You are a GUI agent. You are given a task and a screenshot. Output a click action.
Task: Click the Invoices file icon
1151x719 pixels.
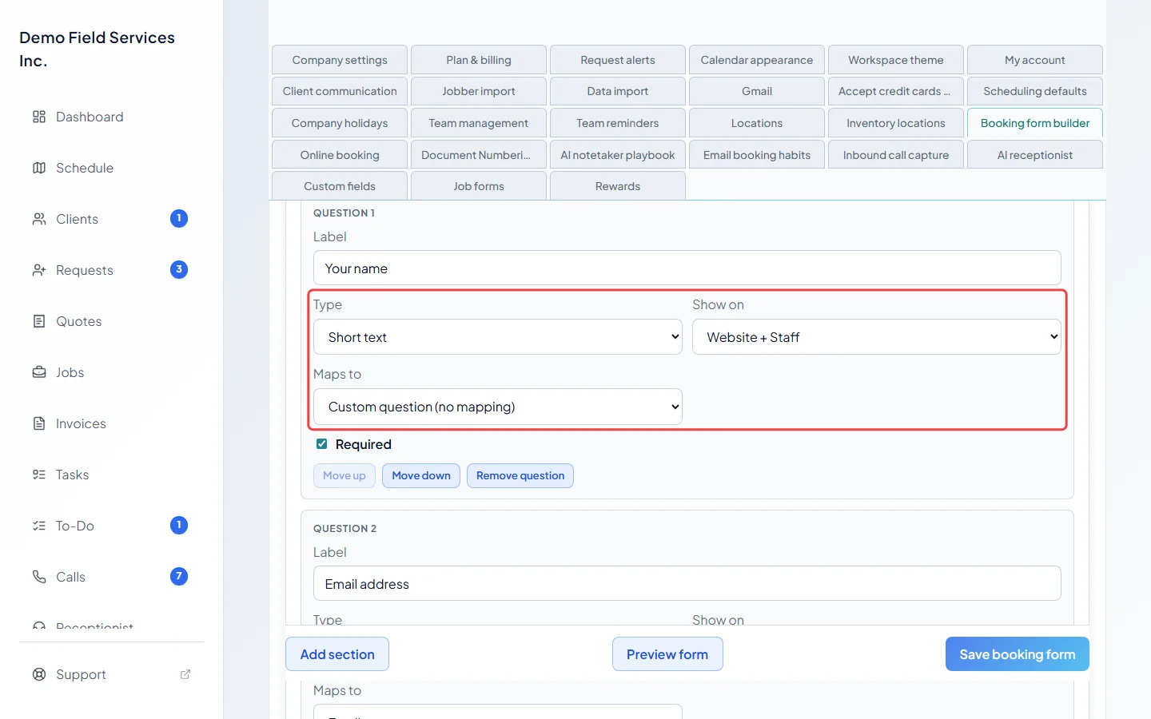click(39, 423)
